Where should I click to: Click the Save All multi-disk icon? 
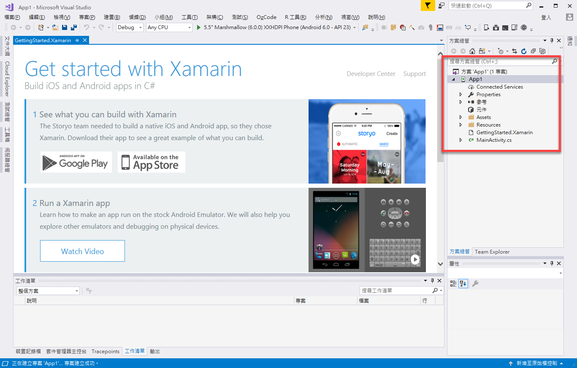click(74, 27)
